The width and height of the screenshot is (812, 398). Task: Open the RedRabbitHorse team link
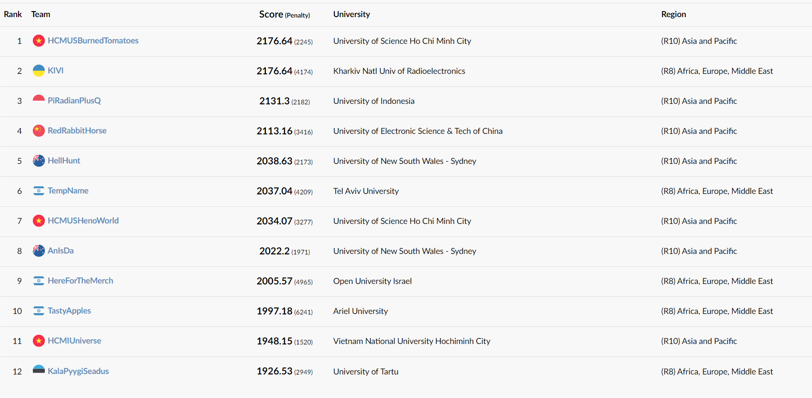[x=77, y=131]
